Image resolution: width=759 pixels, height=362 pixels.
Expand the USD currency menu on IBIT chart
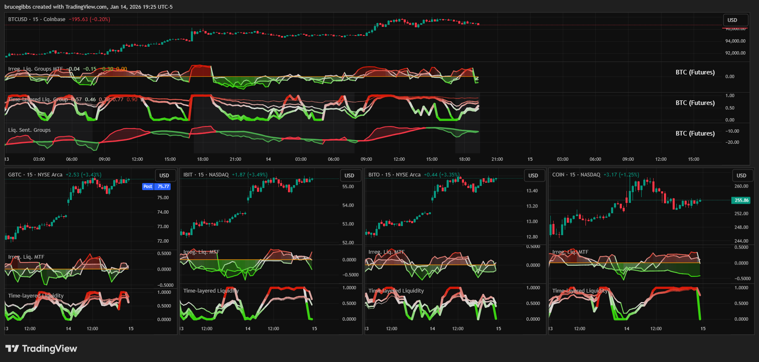[350, 175]
